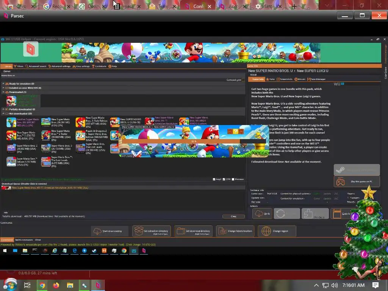Viewport: 388px width, 291px height.
Task: Click the Parsec logo icon in the banner
Action: 31,49
